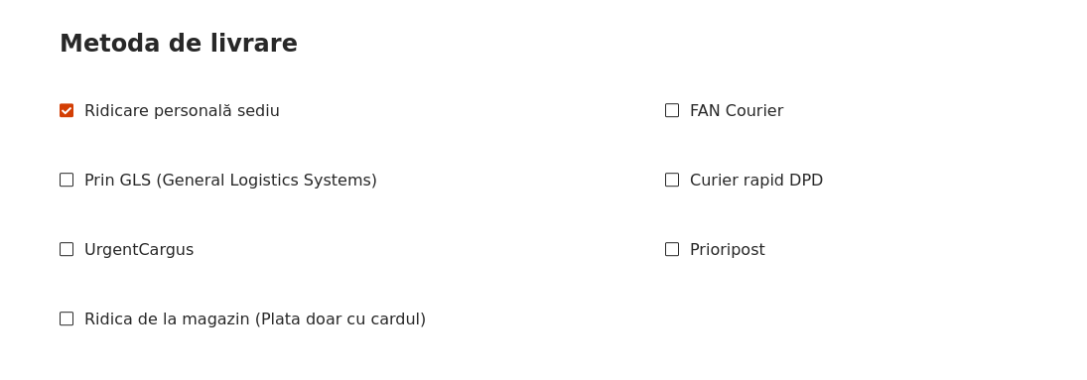Enable the Prin GLS delivery checkbox
The width and height of the screenshot is (1087, 380).
pos(67,180)
